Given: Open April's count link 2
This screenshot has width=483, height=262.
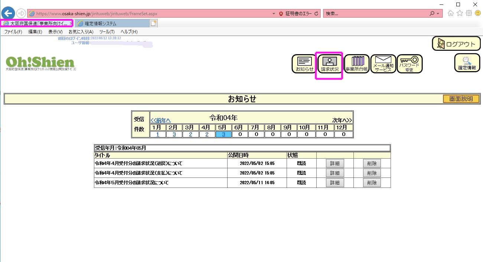Looking at the screenshot, I should coord(207,134).
